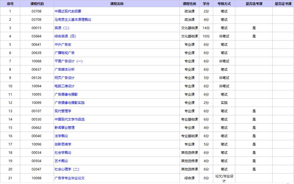Open the 中国现代文学作品选 link
This screenshot has height=184, width=294.
70,119
